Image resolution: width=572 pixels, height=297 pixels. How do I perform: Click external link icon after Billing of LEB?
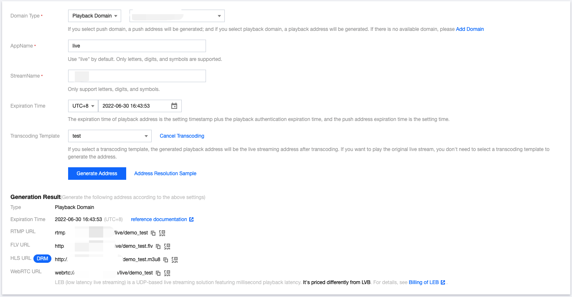[x=443, y=282]
